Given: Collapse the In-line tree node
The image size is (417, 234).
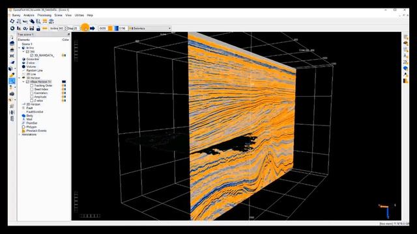Looking at the screenshot, I should pyautogui.click(x=20, y=48).
